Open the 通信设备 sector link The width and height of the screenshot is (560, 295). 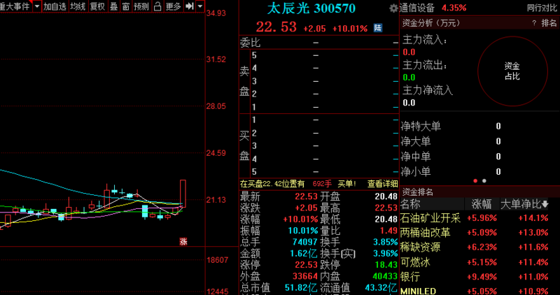416,8
